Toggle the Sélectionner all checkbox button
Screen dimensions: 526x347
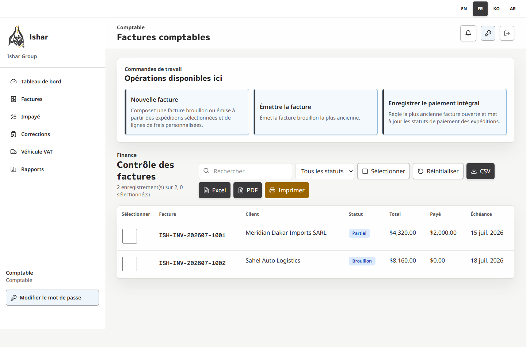point(384,171)
